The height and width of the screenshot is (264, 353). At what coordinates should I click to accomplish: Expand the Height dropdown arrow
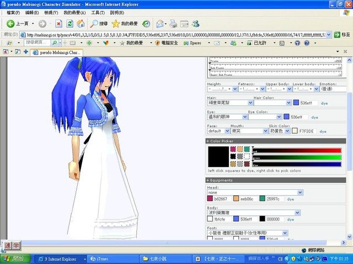point(234,89)
